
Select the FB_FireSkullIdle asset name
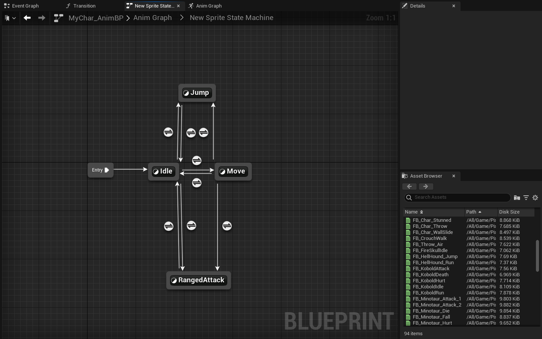(x=430, y=251)
